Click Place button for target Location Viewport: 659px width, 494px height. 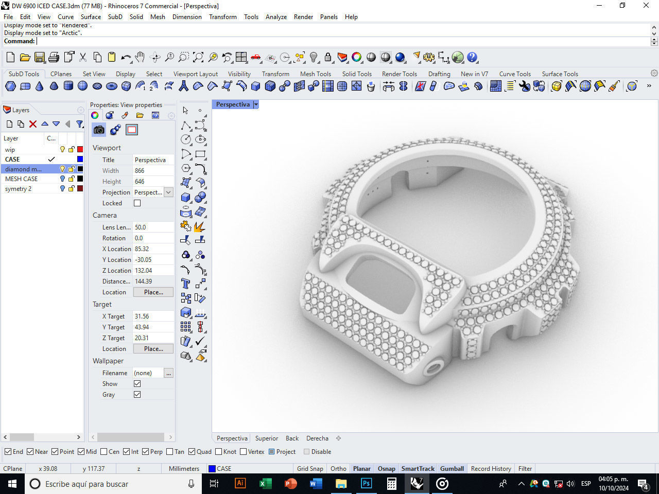point(153,349)
